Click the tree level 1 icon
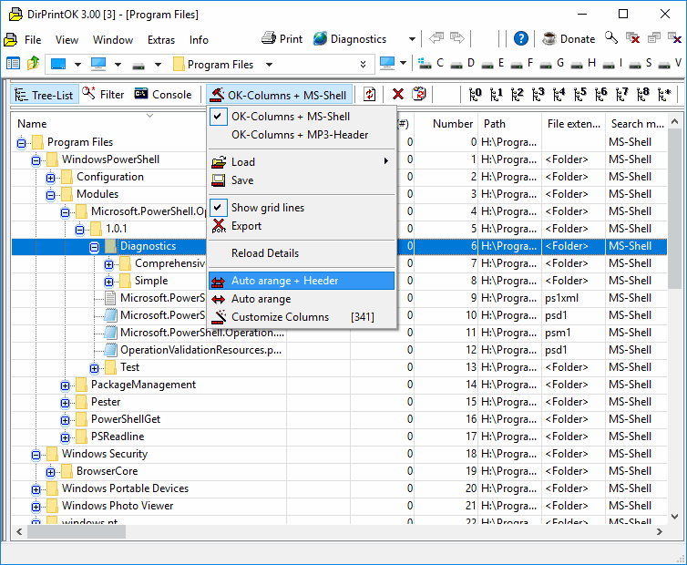The width and height of the screenshot is (687, 565). (496, 94)
